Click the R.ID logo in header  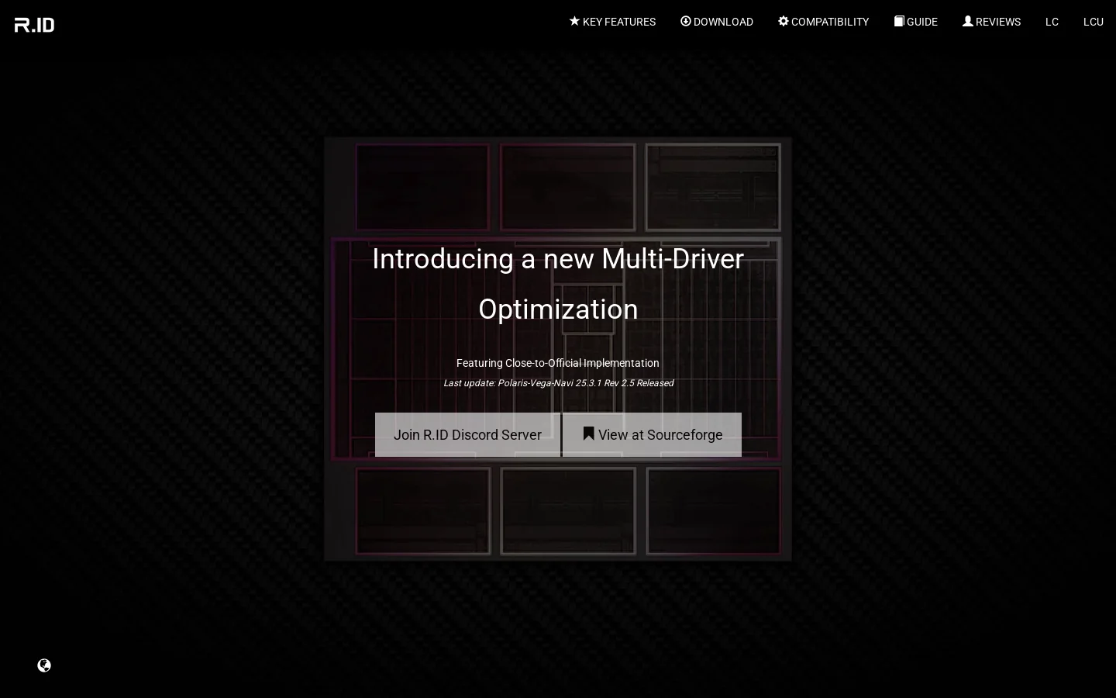(x=34, y=25)
